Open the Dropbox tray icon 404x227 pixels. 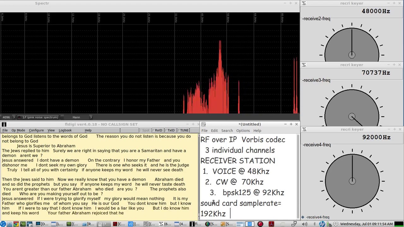336,224
